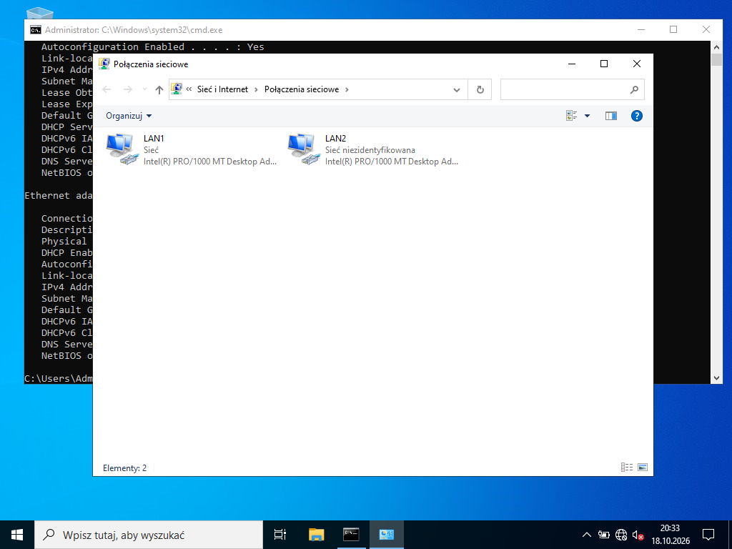732x549 pixels.
Task: Click the taskbar search box
Action: [149, 535]
